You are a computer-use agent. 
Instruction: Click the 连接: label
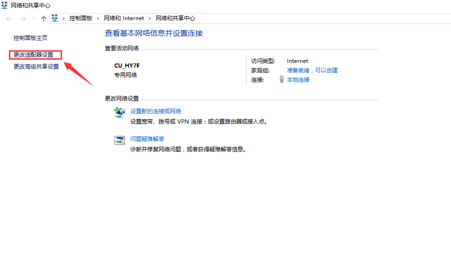click(x=257, y=79)
